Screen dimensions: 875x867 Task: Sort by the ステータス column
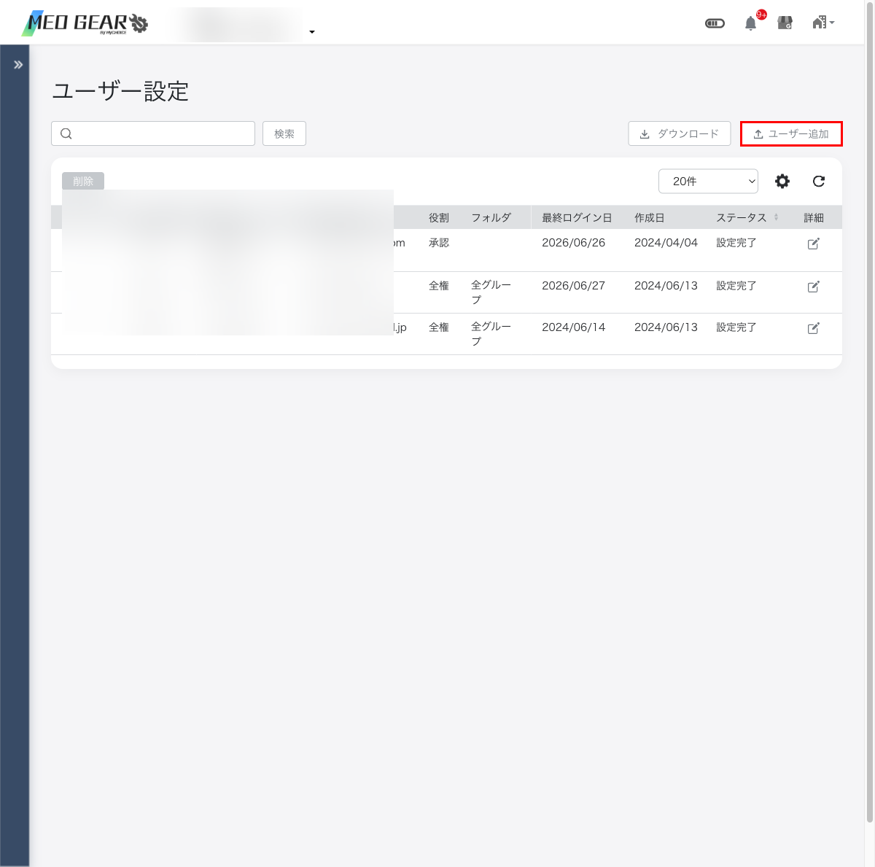tap(747, 218)
